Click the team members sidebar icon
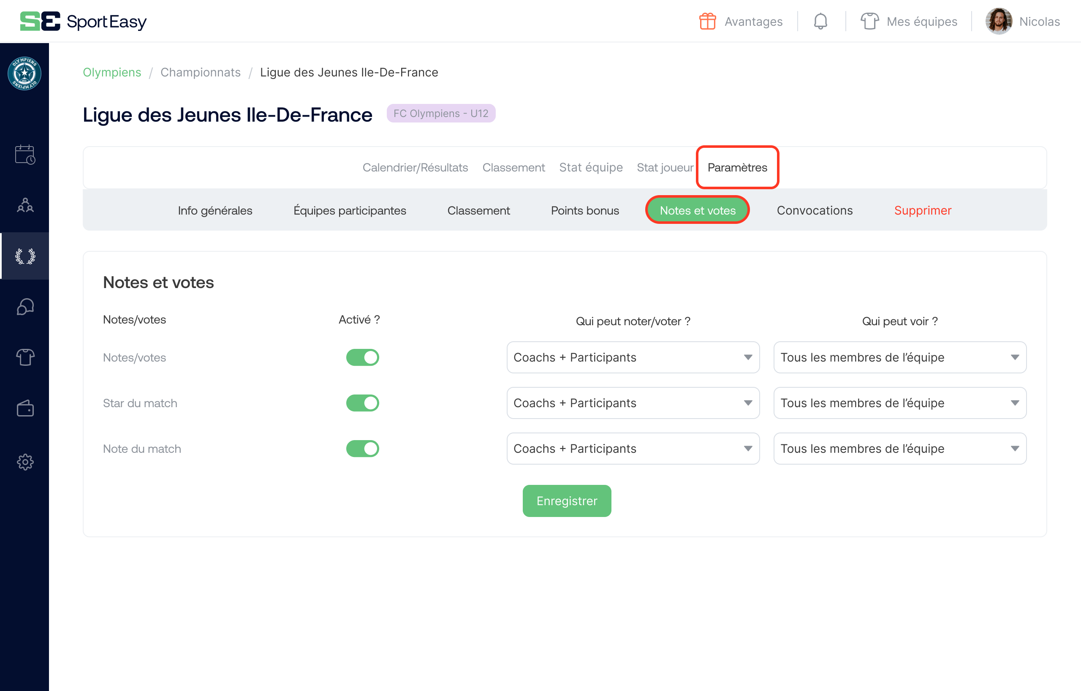The height and width of the screenshot is (691, 1081). pos(24,205)
